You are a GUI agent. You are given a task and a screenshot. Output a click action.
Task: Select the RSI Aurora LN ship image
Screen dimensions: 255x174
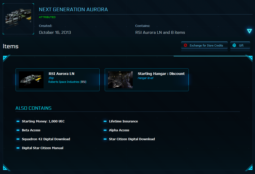point(31,80)
